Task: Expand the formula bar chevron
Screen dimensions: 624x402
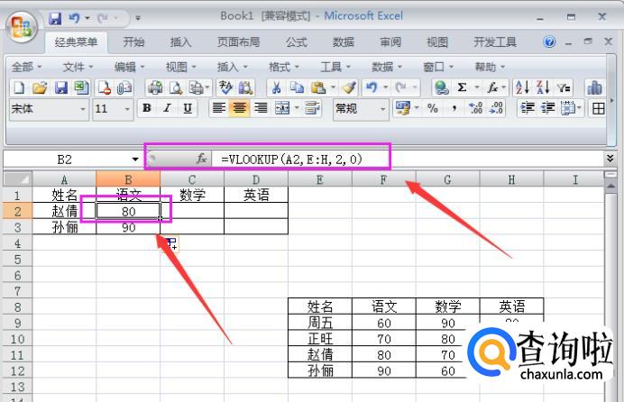Action: pos(610,159)
